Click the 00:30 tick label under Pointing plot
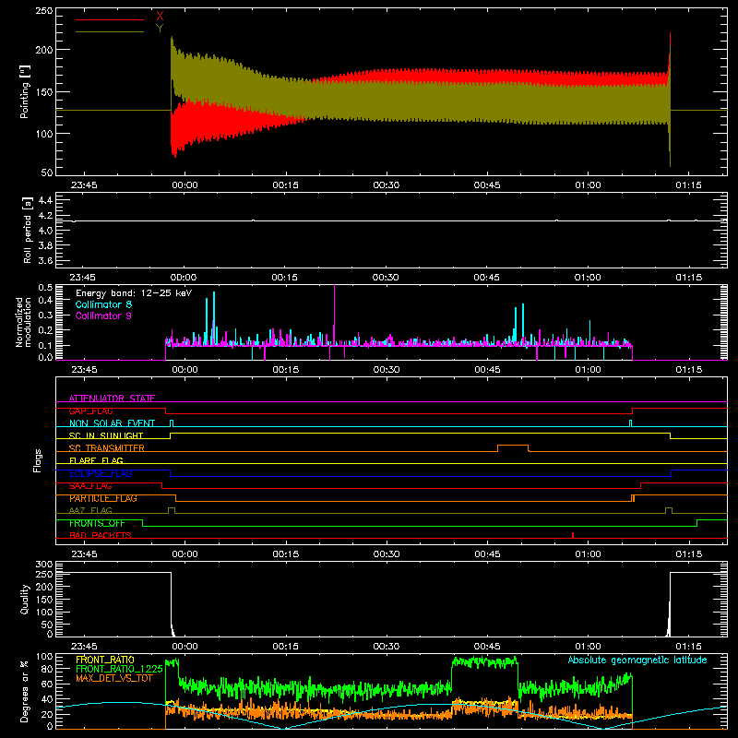 tap(386, 185)
